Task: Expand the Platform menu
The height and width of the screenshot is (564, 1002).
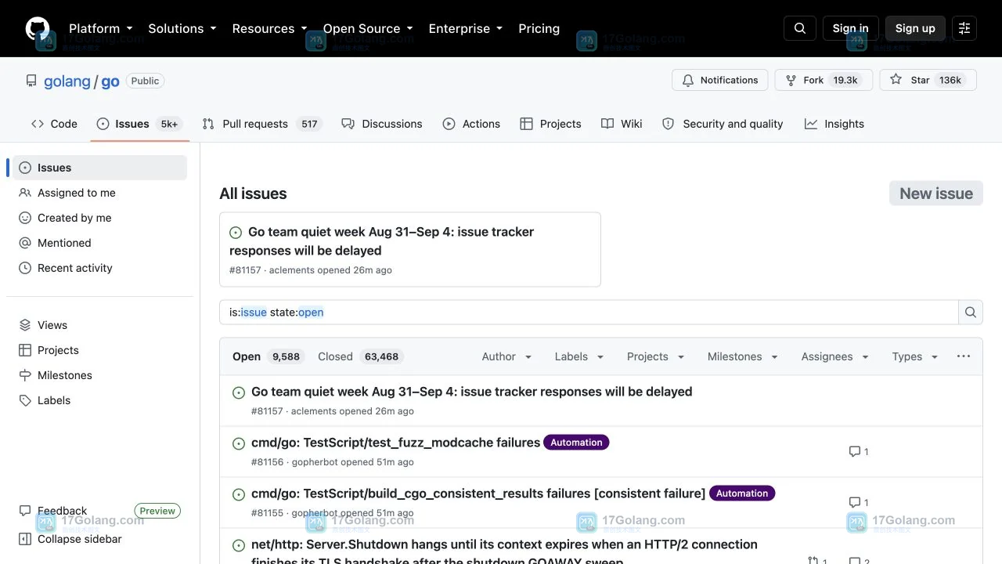Action: (x=101, y=28)
